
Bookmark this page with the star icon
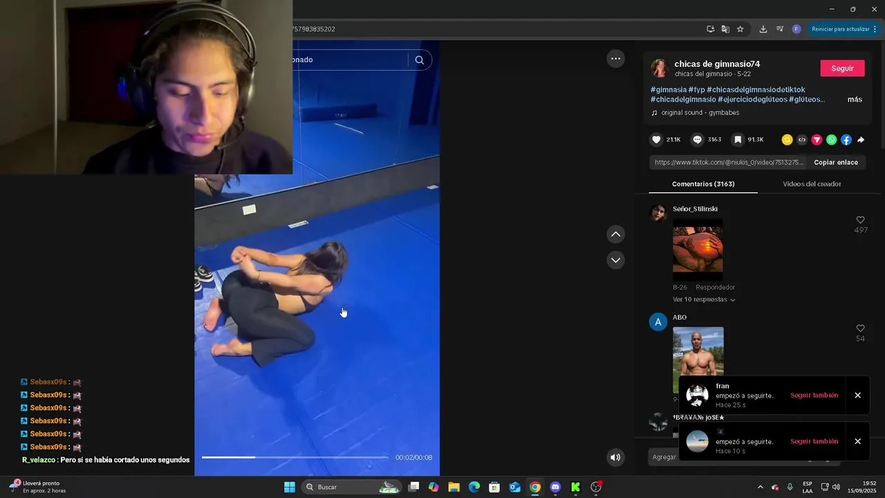pyautogui.click(x=740, y=29)
